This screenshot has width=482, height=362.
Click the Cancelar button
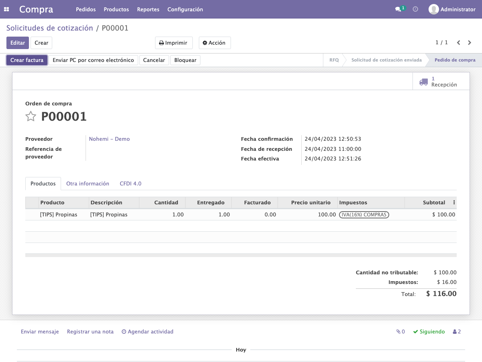(154, 60)
